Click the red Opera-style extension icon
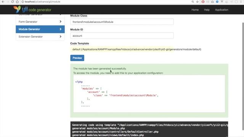Viewport: 244px width, 137px height. (x=203, y=2)
